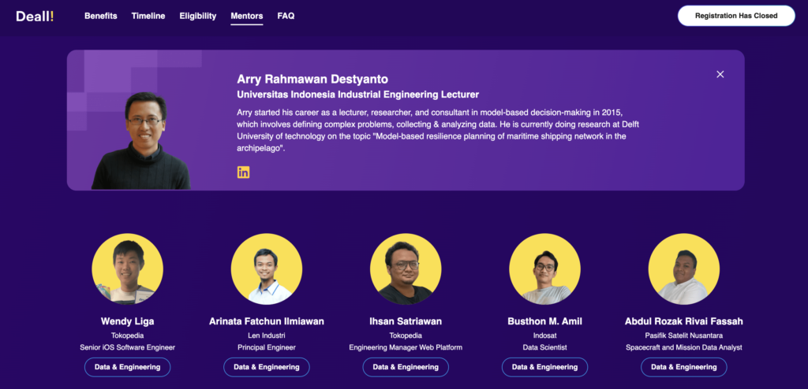Click Data & Engineering tag under Wendy Liga

pyautogui.click(x=127, y=367)
